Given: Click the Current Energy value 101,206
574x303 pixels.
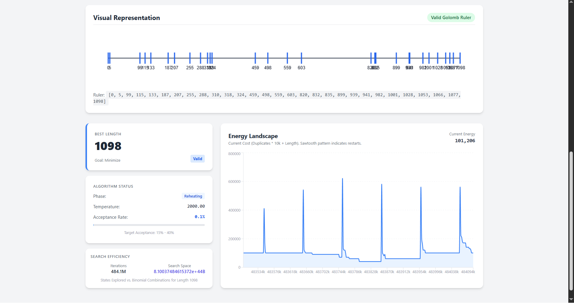Looking at the screenshot, I should pyautogui.click(x=465, y=141).
